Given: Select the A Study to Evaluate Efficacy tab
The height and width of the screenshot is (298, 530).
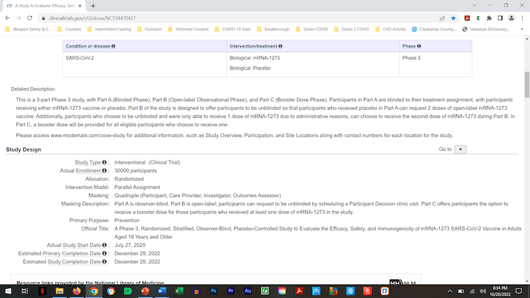Looking at the screenshot, I should [x=42, y=6].
